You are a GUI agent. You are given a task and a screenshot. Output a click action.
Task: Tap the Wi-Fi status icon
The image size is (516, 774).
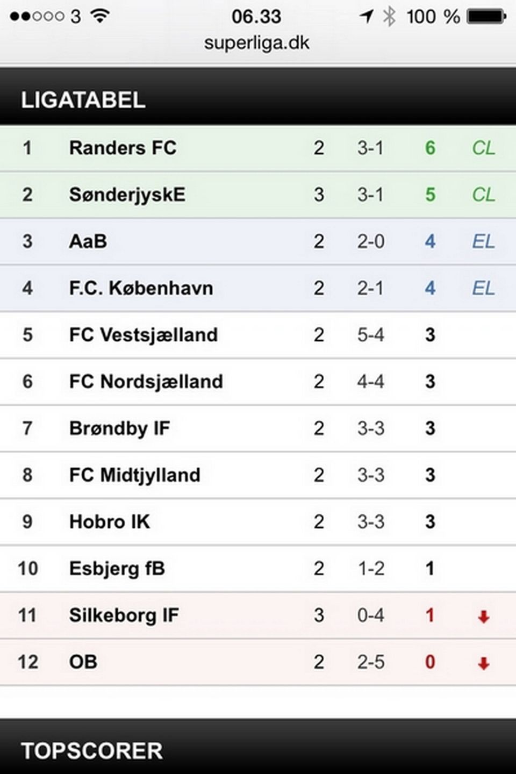coord(101,16)
